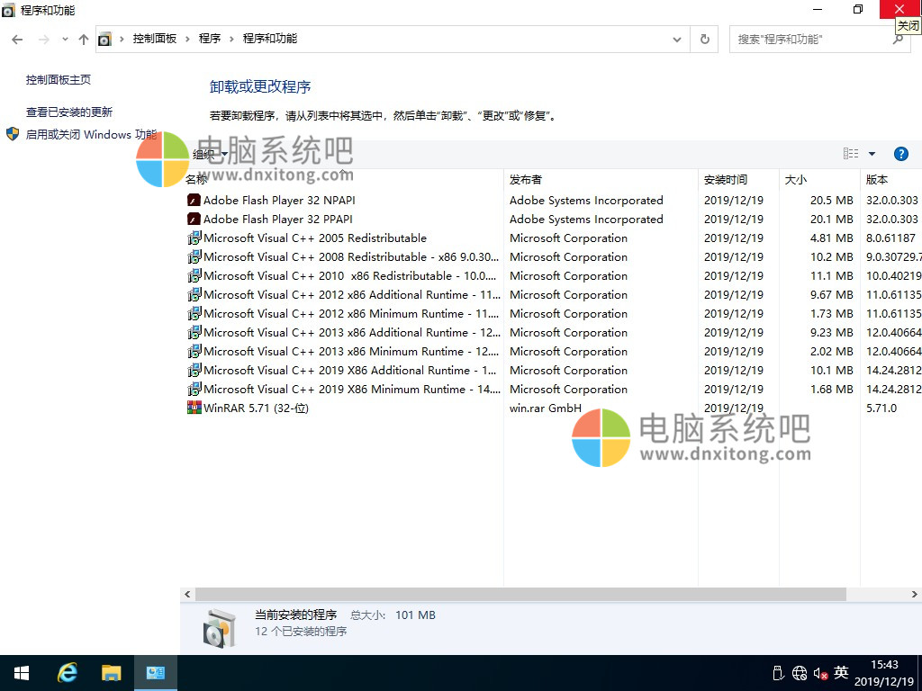Open the help question mark icon
Viewport: 922px width, 691px height.
[900, 154]
